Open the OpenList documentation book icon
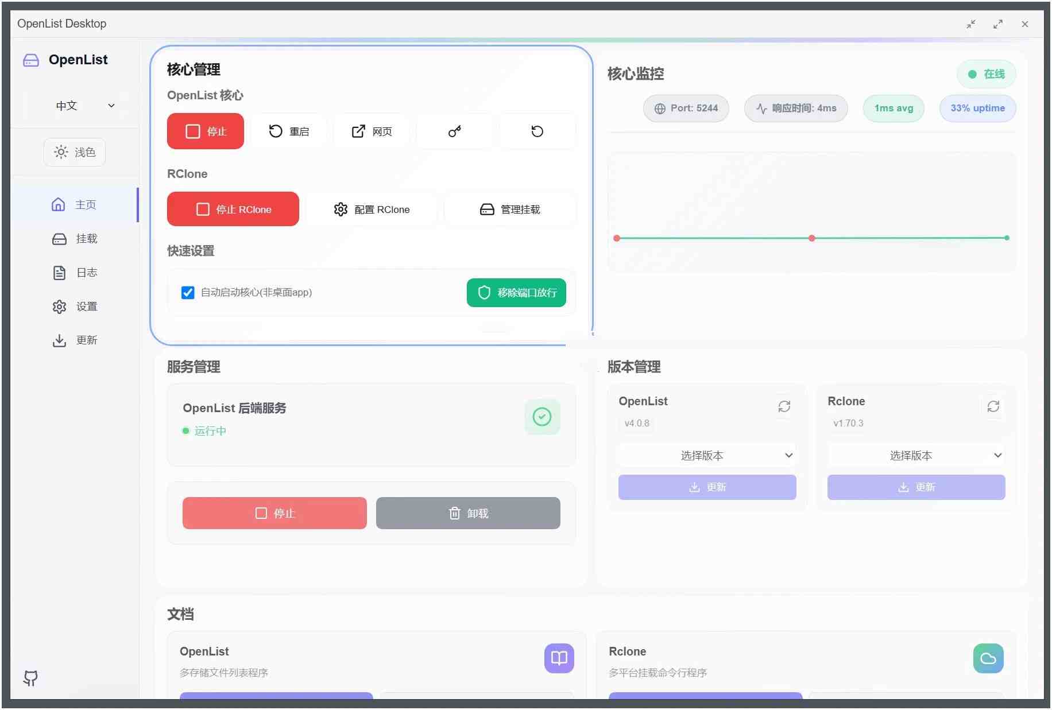 [x=558, y=658]
